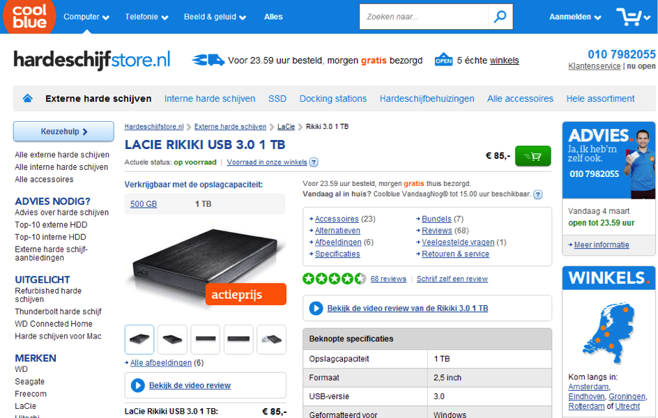Play the Rikiki 3.0 1 TB video review icon
The width and height of the screenshot is (658, 418).
tap(316, 308)
